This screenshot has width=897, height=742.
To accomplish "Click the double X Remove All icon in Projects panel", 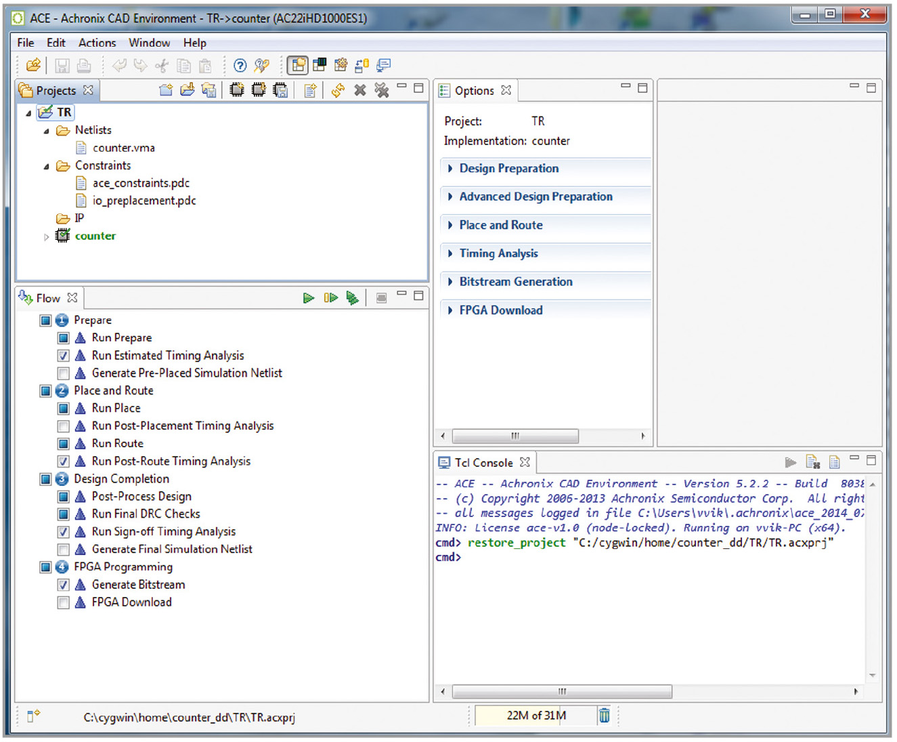I will click(382, 90).
